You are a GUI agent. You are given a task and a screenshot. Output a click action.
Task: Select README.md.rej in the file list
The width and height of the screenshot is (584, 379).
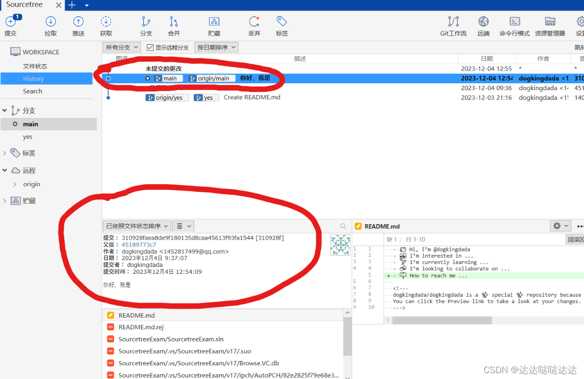(x=223, y=327)
